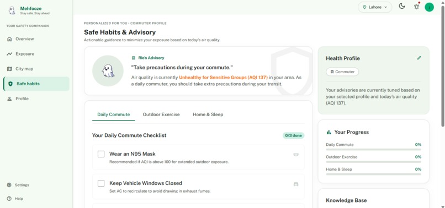Click the mask icon on N95 row
Screen dimensions: 445x208
click(x=296, y=155)
